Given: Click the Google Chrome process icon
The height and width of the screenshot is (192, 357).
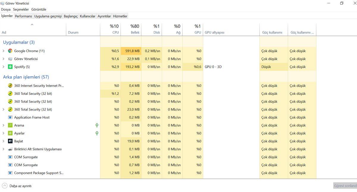Looking at the screenshot, I should tap(11, 51).
